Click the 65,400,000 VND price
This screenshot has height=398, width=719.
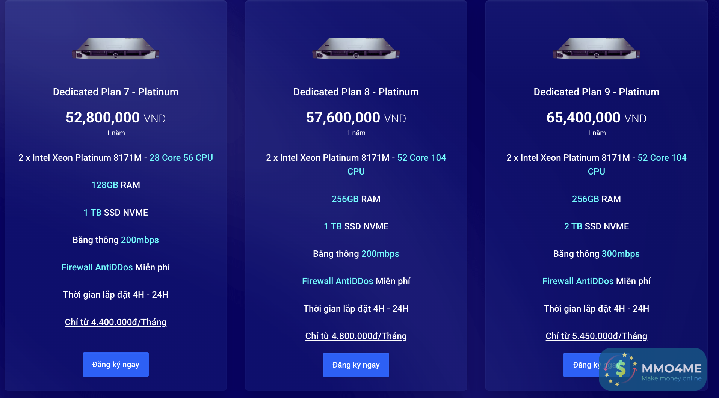pyautogui.click(x=596, y=118)
